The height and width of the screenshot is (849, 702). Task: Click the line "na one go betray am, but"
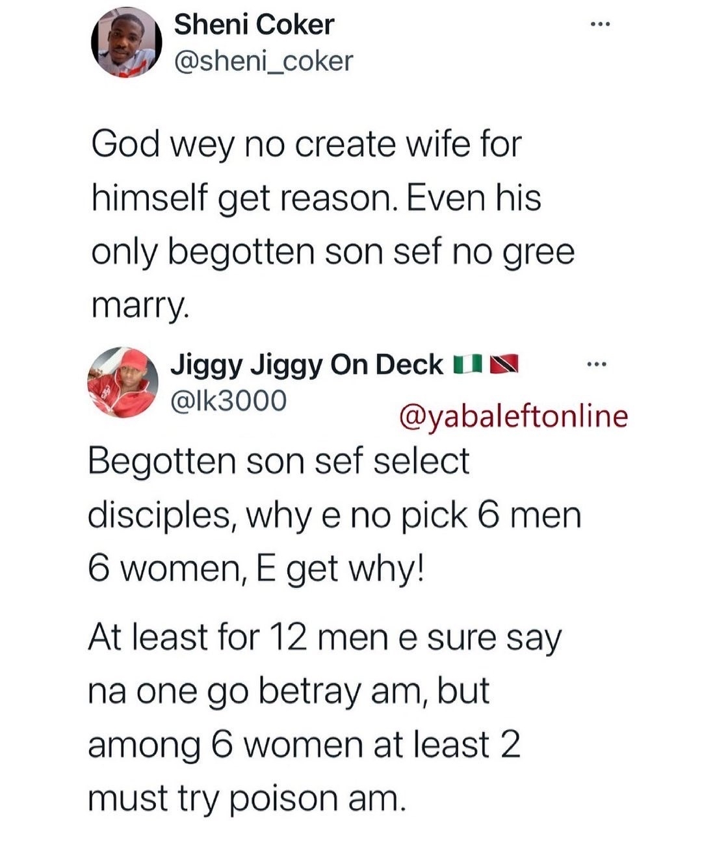pos(288,691)
